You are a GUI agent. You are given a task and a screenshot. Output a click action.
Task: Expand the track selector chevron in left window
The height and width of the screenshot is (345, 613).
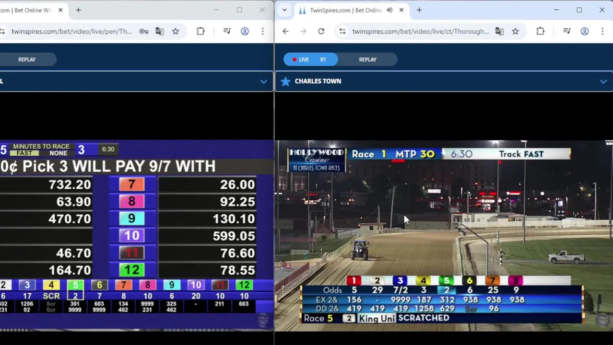[x=263, y=81]
